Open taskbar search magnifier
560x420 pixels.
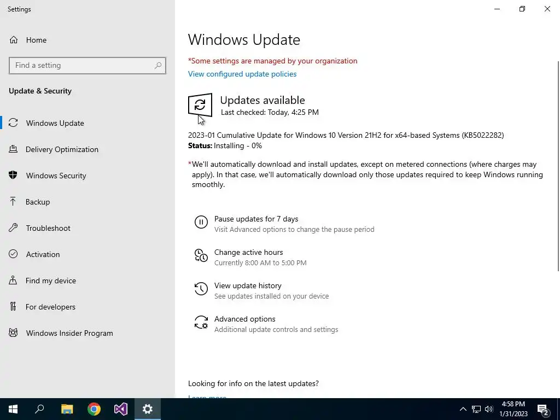click(x=39, y=409)
